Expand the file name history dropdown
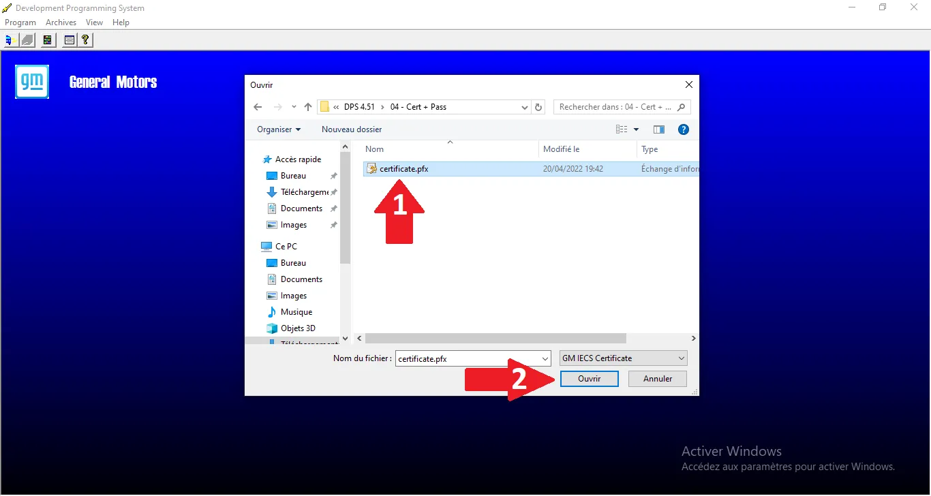931x496 pixels. click(x=545, y=358)
